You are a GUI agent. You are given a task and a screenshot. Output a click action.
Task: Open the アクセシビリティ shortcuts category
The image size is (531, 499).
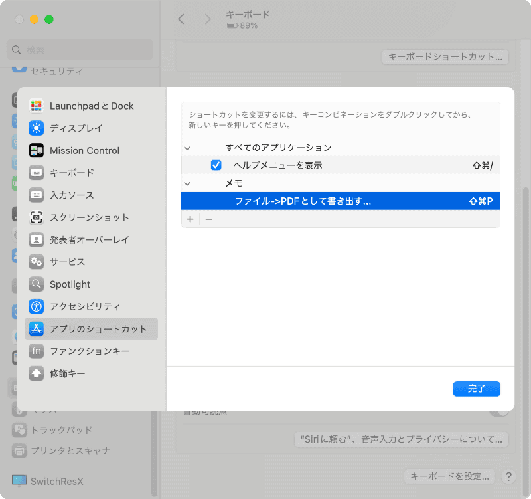pos(38,306)
